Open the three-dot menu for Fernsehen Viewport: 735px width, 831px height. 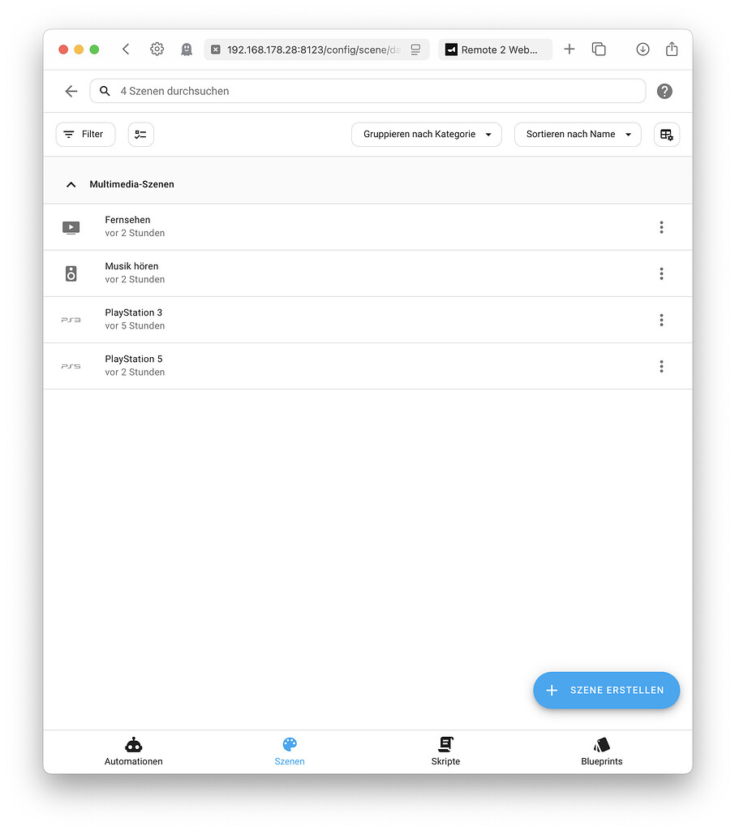point(661,227)
